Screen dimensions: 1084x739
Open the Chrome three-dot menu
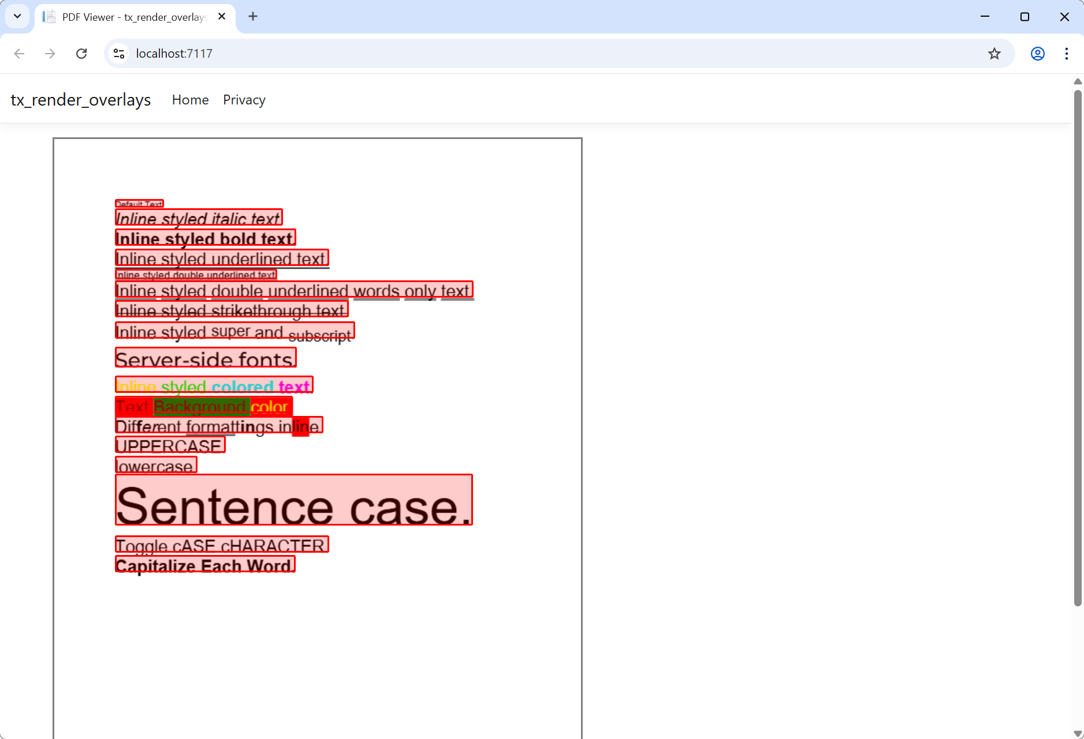pyautogui.click(x=1066, y=53)
